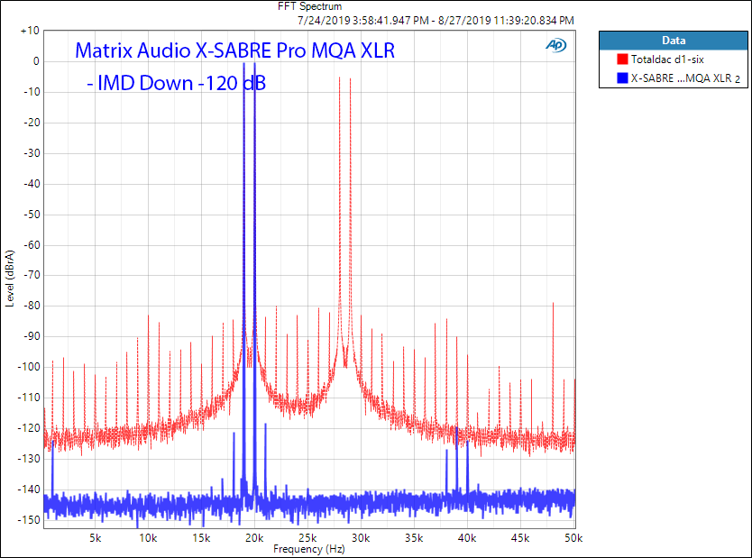The image size is (752, 558).
Task: Click the AP logo in the graph corner
Action: coord(555,45)
